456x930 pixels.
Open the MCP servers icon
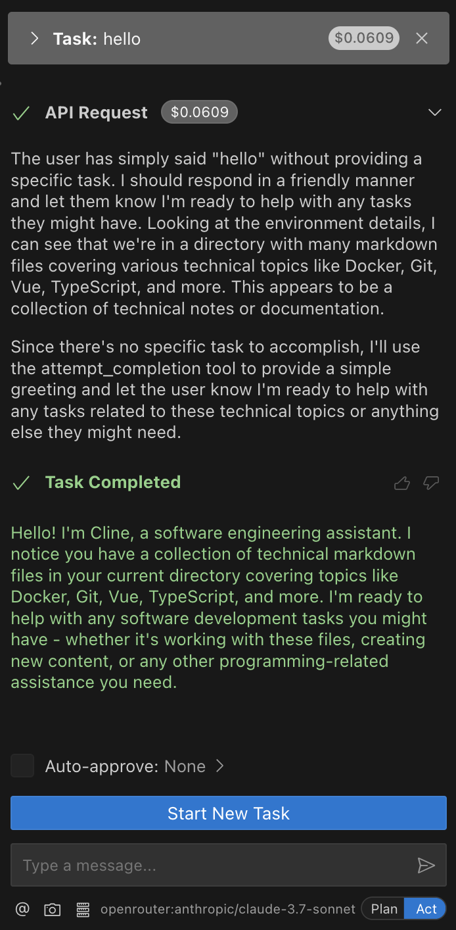(83, 909)
